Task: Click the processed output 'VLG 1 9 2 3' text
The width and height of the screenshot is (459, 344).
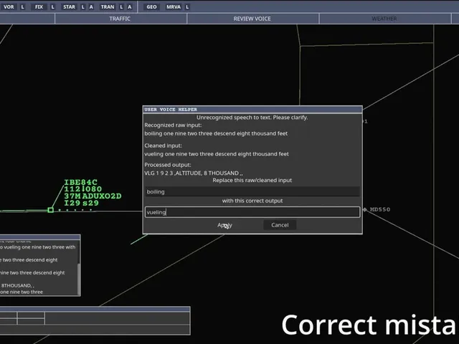Action: [x=194, y=173]
